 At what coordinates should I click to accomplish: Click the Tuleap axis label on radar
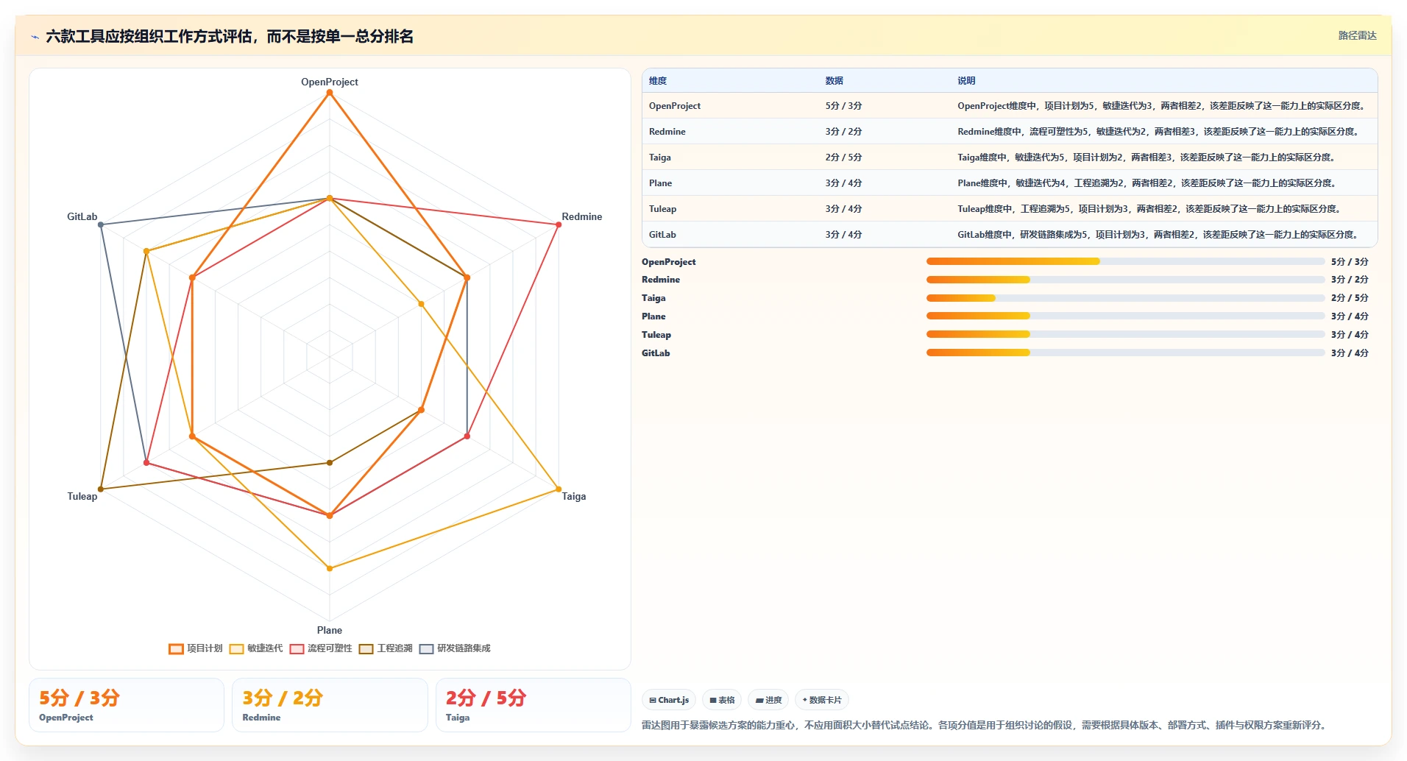(x=82, y=497)
